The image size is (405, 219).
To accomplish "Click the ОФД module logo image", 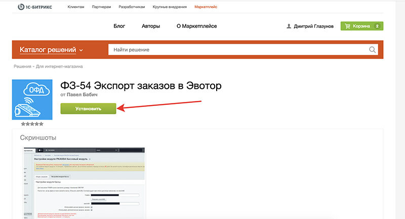I will pos(32,99).
